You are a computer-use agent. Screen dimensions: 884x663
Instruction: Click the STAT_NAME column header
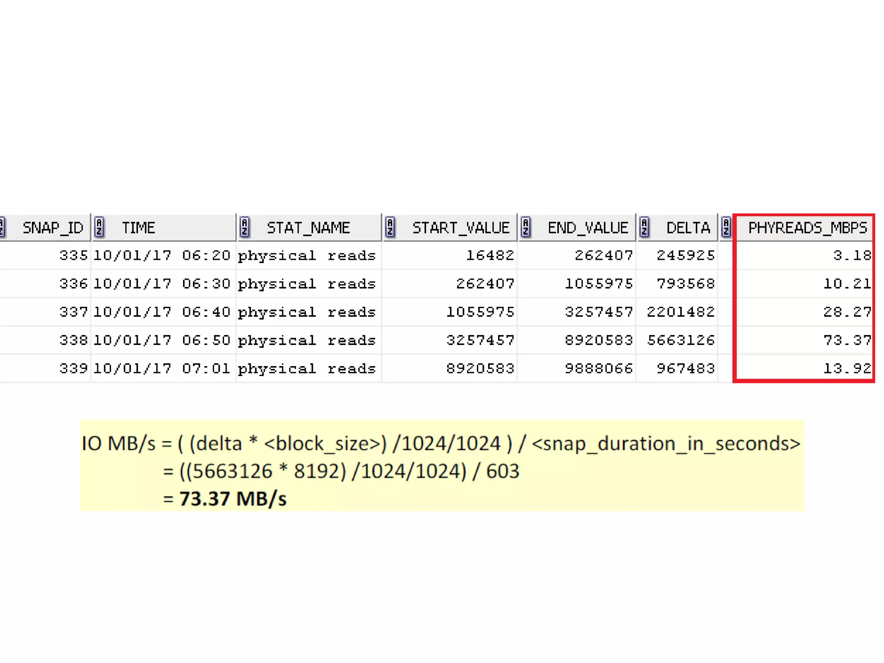point(308,227)
